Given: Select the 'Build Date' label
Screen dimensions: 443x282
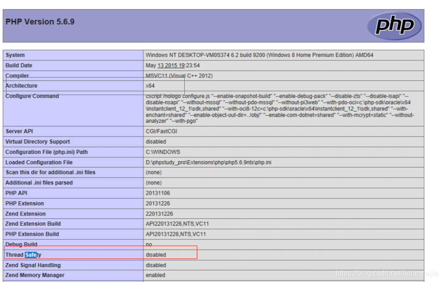Looking at the screenshot, I should 19,66.
